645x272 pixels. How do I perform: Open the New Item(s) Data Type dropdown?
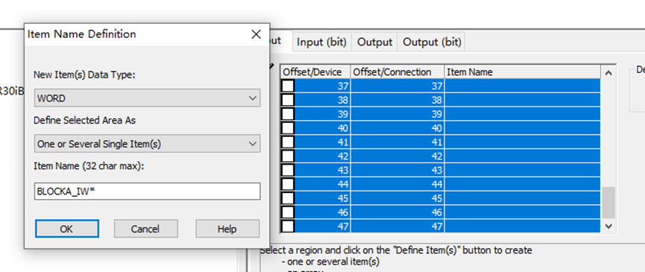tap(147, 98)
